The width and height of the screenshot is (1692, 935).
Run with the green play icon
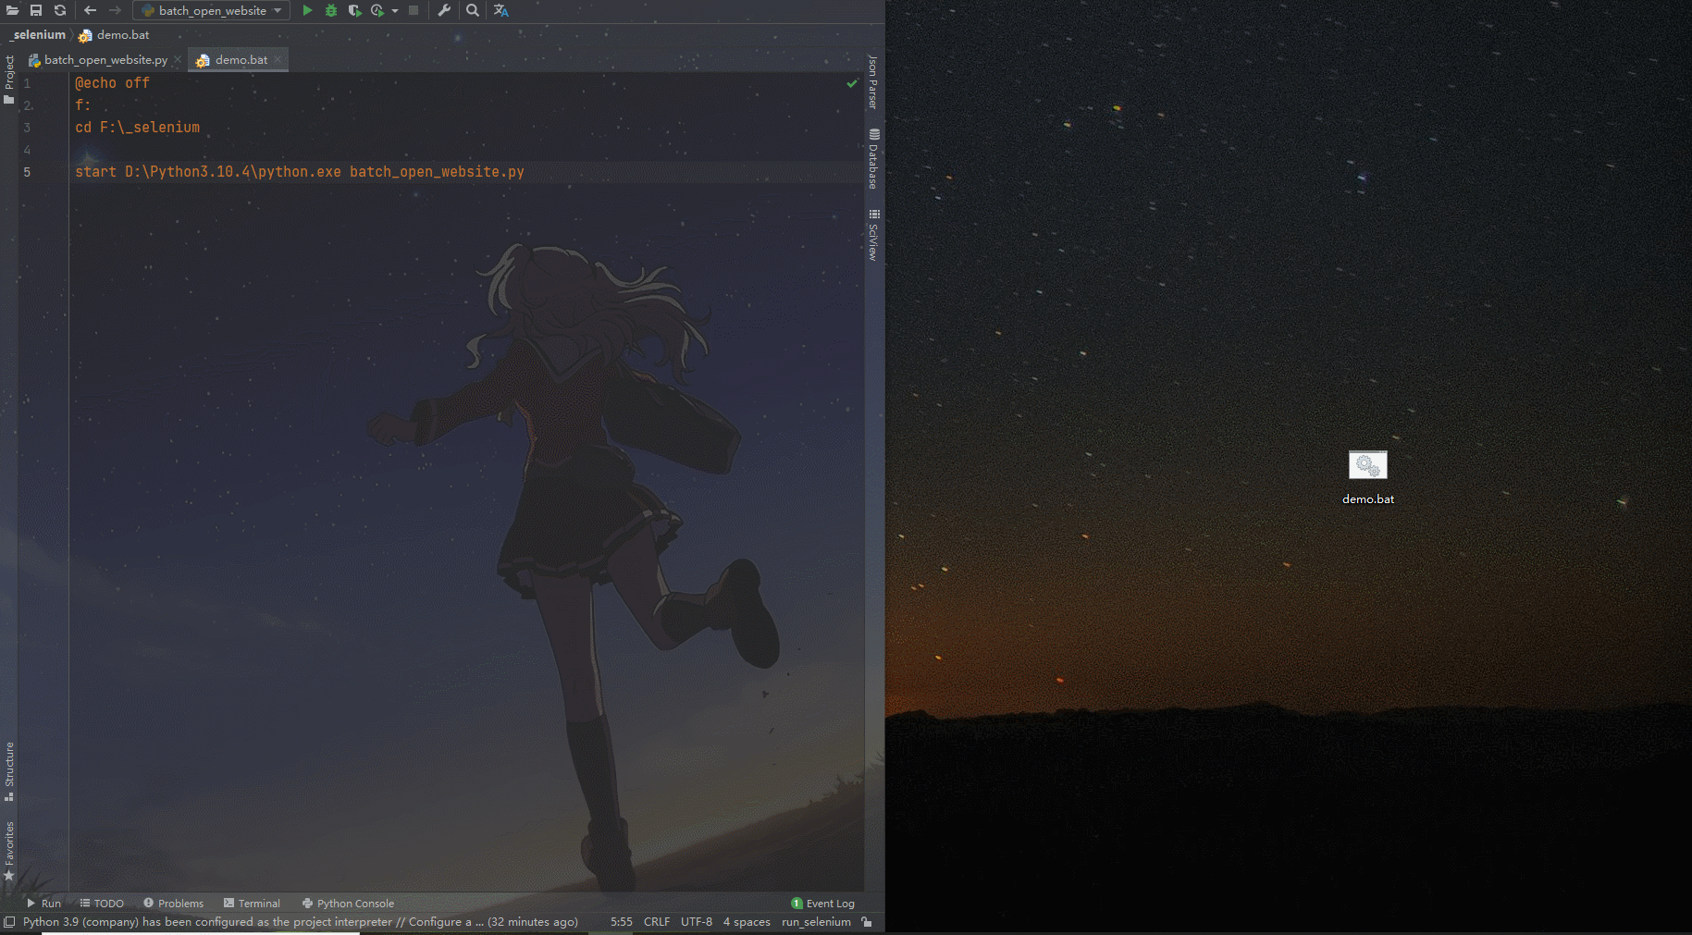pos(307,10)
